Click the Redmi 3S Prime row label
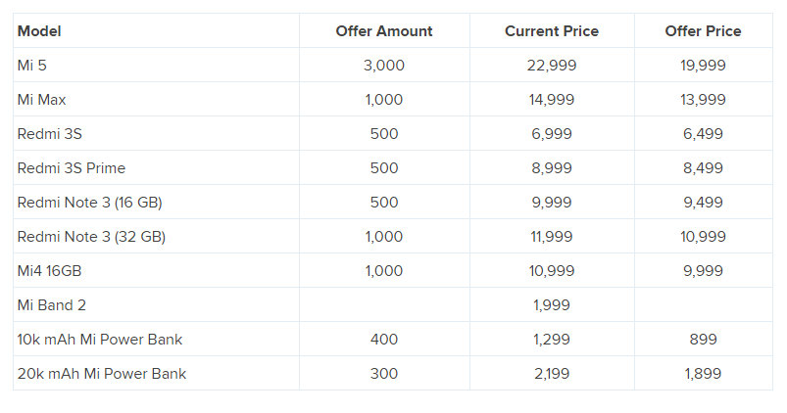 coord(72,168)
